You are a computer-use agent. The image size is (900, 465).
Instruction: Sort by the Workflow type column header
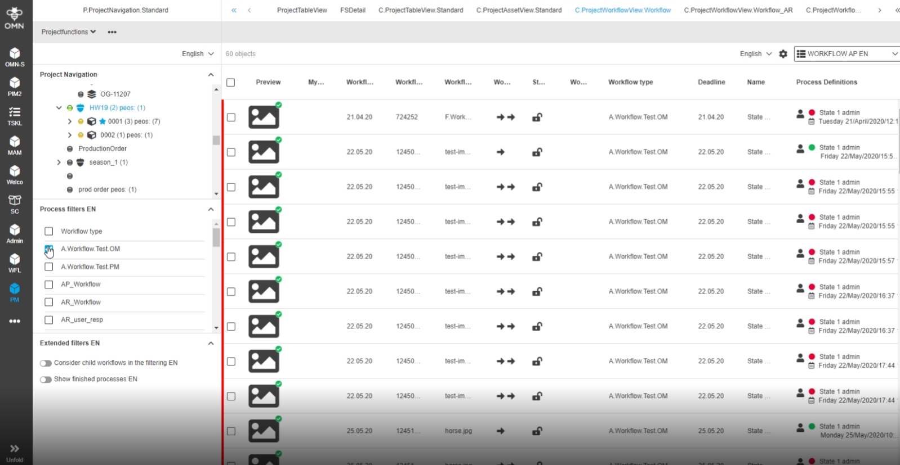tap(631, 82)
